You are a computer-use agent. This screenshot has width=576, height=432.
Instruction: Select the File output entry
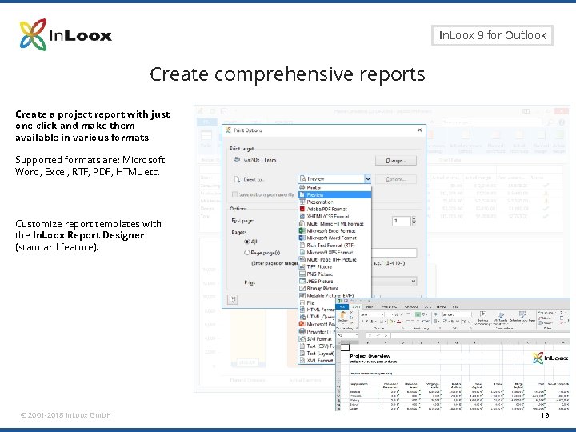tap(317, 302)
